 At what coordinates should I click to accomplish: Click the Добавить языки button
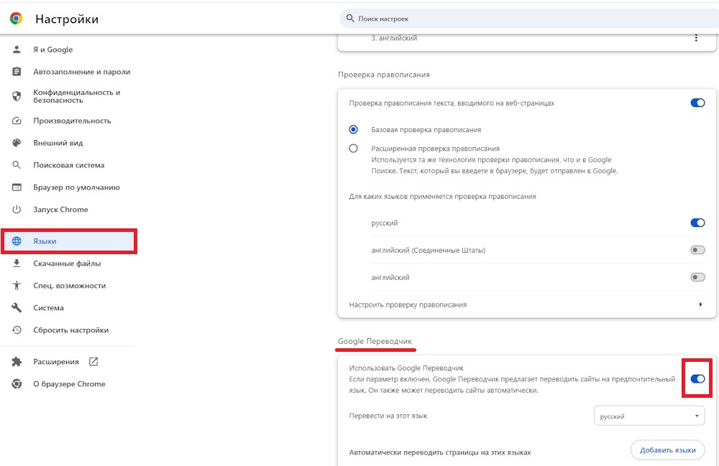668,450
